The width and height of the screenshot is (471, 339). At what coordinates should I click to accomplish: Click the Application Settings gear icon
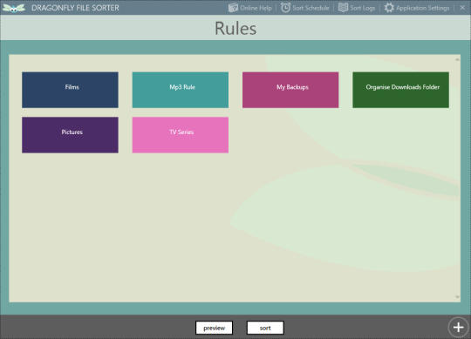pyautogui.click(x=389, y=8)
